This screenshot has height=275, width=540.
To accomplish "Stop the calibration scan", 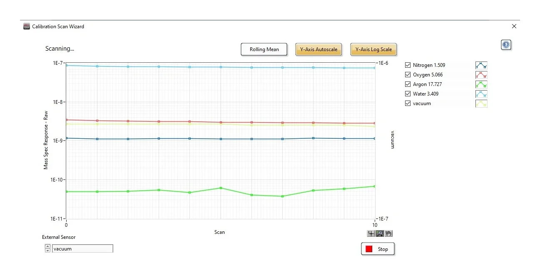I will [x=378, y=249].
